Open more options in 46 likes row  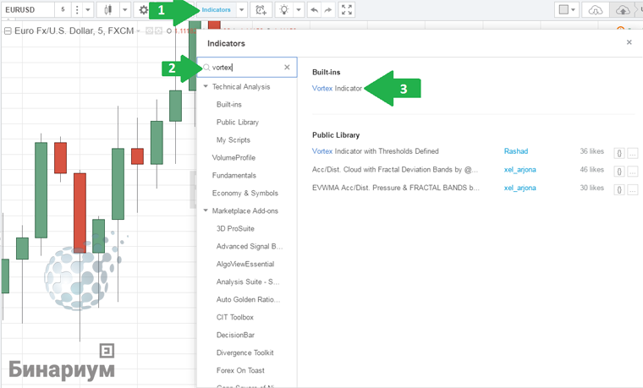pyautogui.click(x=633, y=172)
